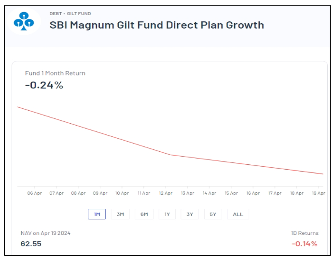This screenshot has width=336, height=261.
Task: Click the SBI fund logo icon
Action: click(23, 21)
